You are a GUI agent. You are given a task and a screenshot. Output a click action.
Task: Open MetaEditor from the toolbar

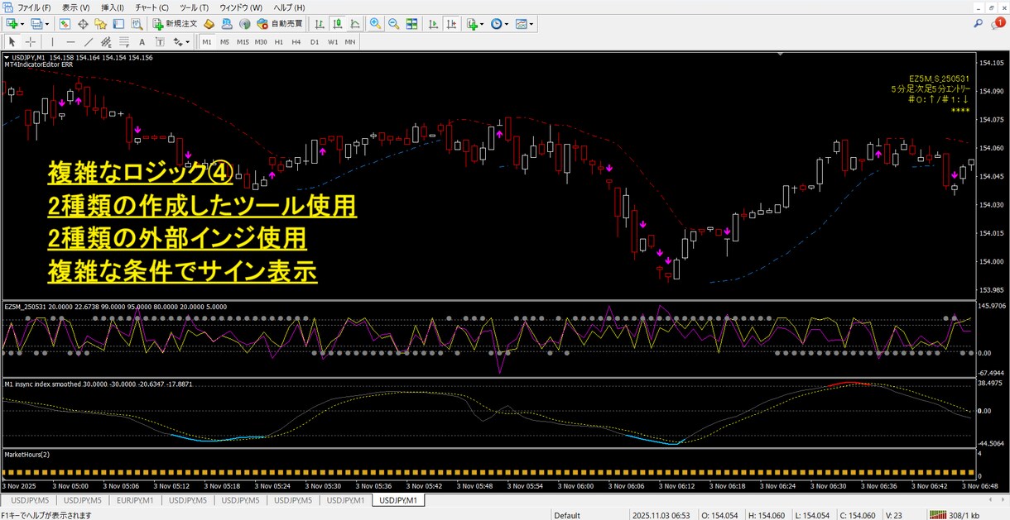[x=209, y=24]
